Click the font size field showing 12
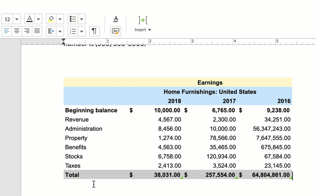The height and width of the screenshot is (196, 316). point(7,19)
